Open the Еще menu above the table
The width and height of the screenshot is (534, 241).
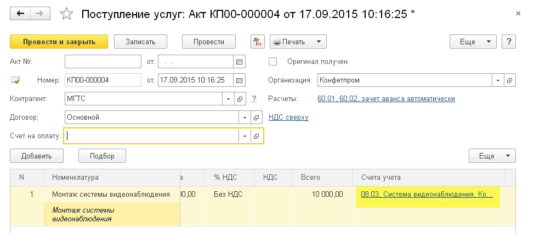click(492, 156)
